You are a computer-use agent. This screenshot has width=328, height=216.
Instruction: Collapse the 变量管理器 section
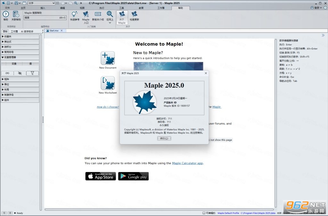20,57
